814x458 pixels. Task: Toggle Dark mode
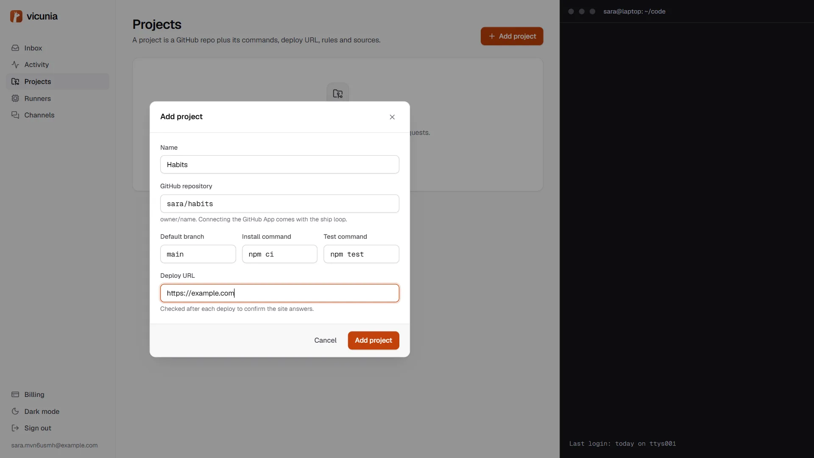[x=58, y=411]
